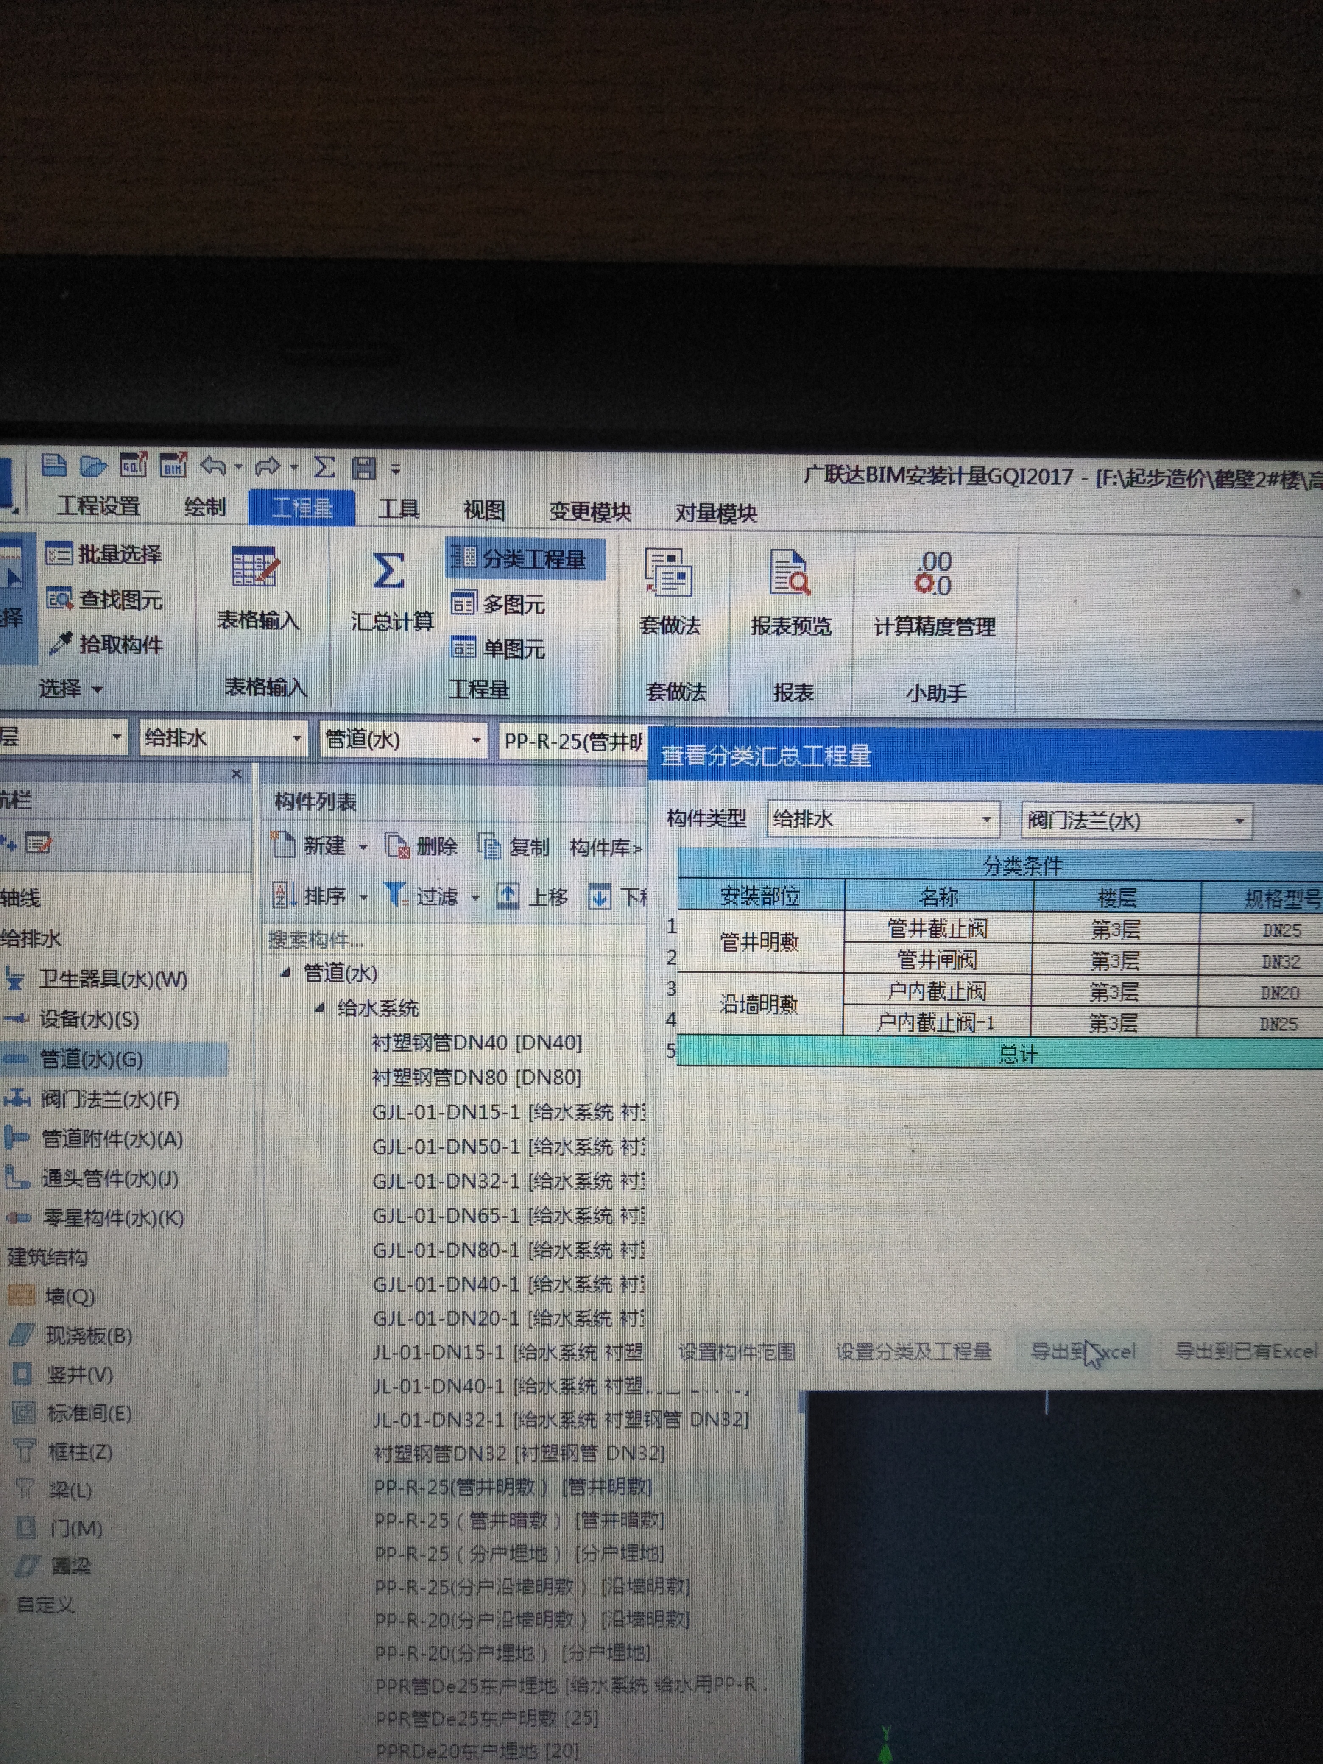
Task: Click the 管井截止阀 cell in table
Action: tap(938, 928)
